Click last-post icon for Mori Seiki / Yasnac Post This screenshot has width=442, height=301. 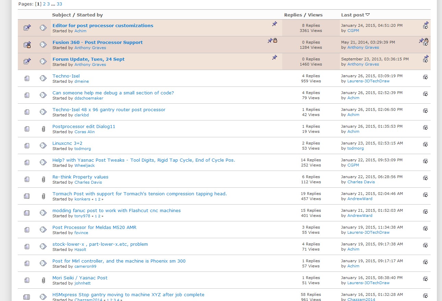[426, 279]
